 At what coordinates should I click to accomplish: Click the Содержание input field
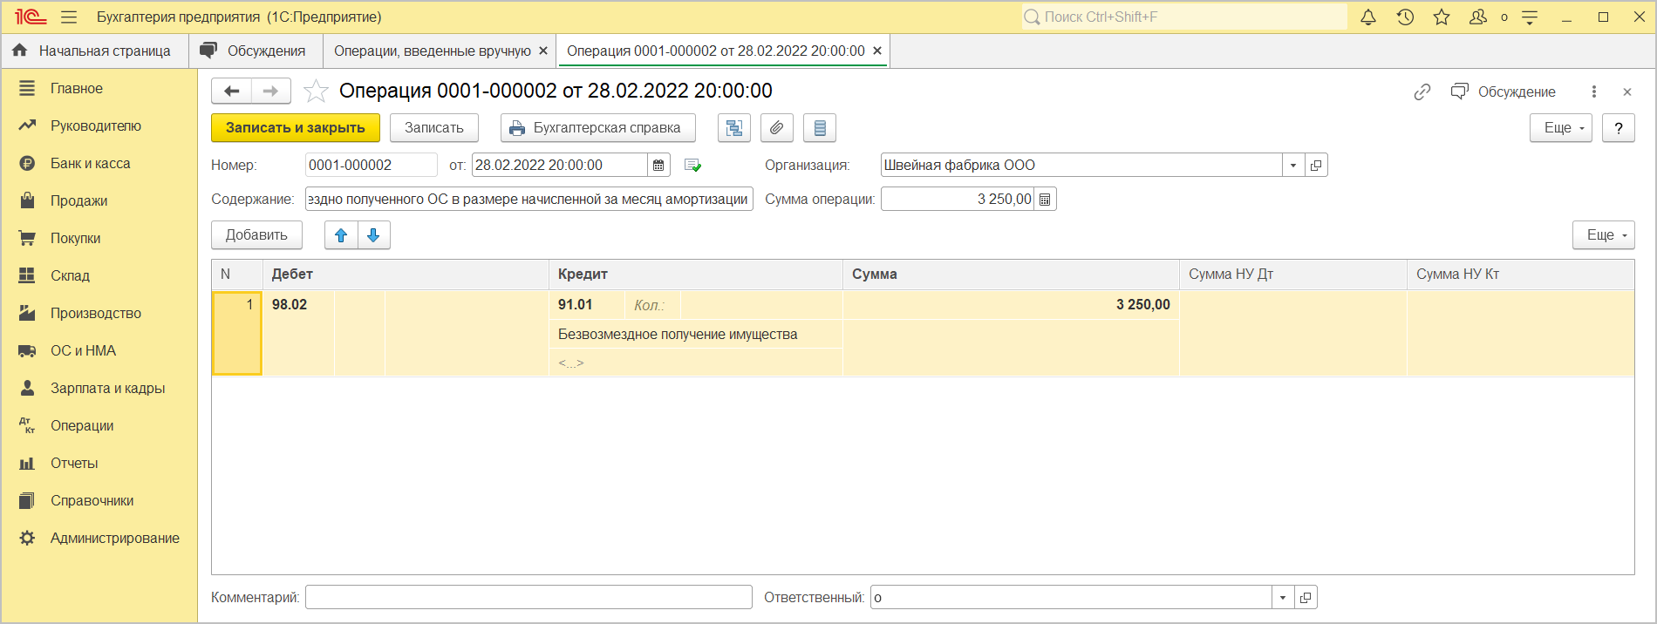tap(528, 199)
